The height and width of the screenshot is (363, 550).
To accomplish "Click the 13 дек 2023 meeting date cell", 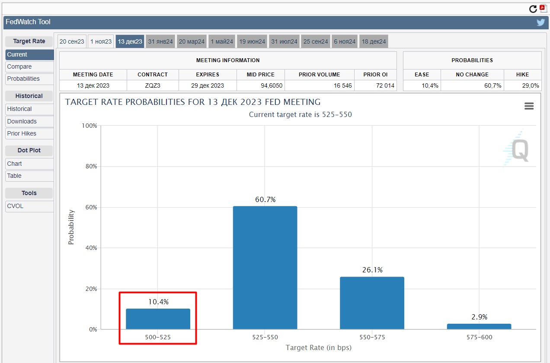I will (x=93, y=85).
